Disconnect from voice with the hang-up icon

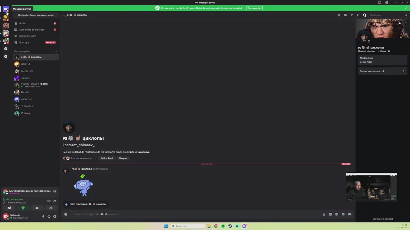[x=55, y=201]
